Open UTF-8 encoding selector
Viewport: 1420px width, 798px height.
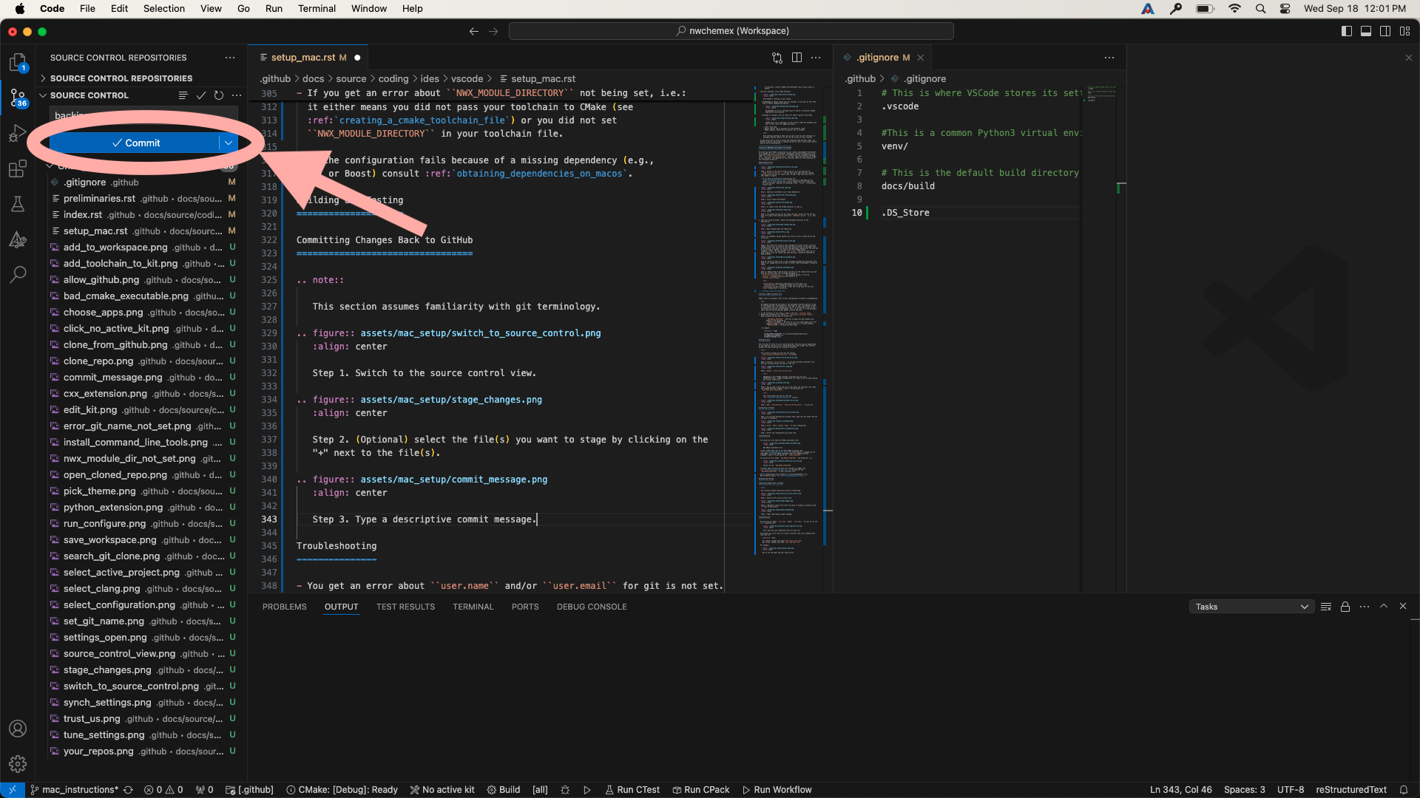point(1291,790)
